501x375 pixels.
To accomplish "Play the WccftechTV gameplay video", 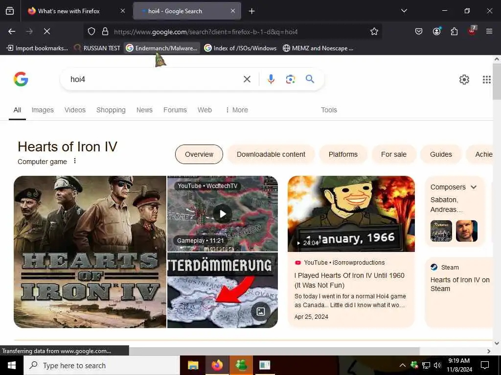I will pyautogui.click(x=223, y=214).
